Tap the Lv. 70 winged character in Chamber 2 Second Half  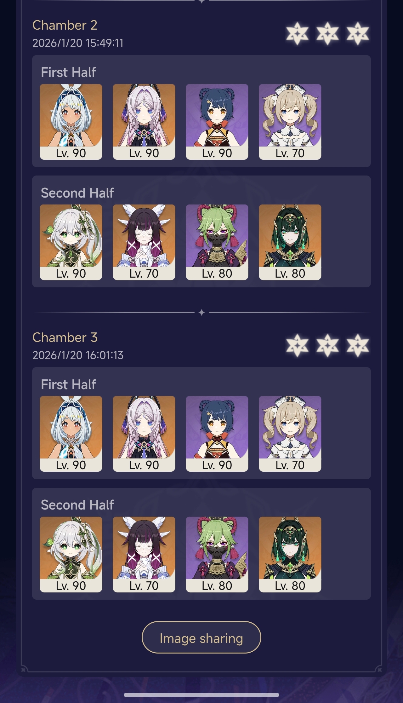[144, 242]
